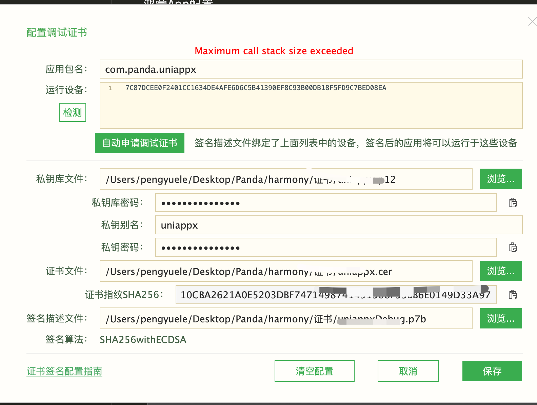This screenshot has width=537, height=405.
Task: Focus the 应用包名 input field
Action: pyautogui.click(x=311, y=69)
